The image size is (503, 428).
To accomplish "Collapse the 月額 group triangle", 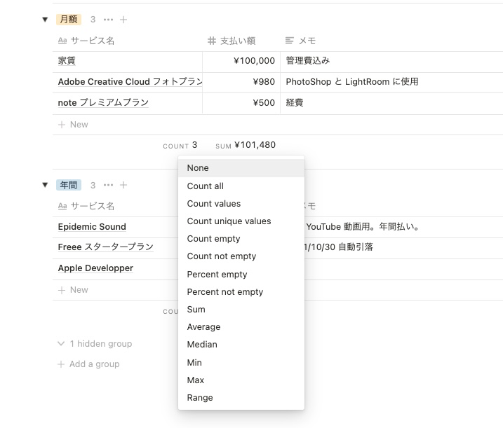I will 45,20.
